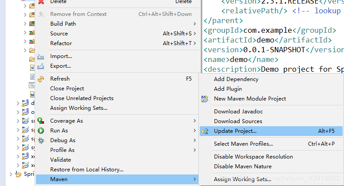Image resolution: width=344 pixels, height=186 pixels.
Task: Click the groupId line in pom editor
Action: click(x=269, y=31)
